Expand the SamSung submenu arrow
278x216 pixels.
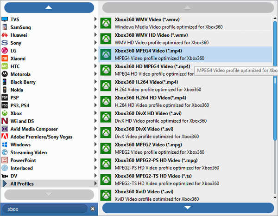coord(95,26)
